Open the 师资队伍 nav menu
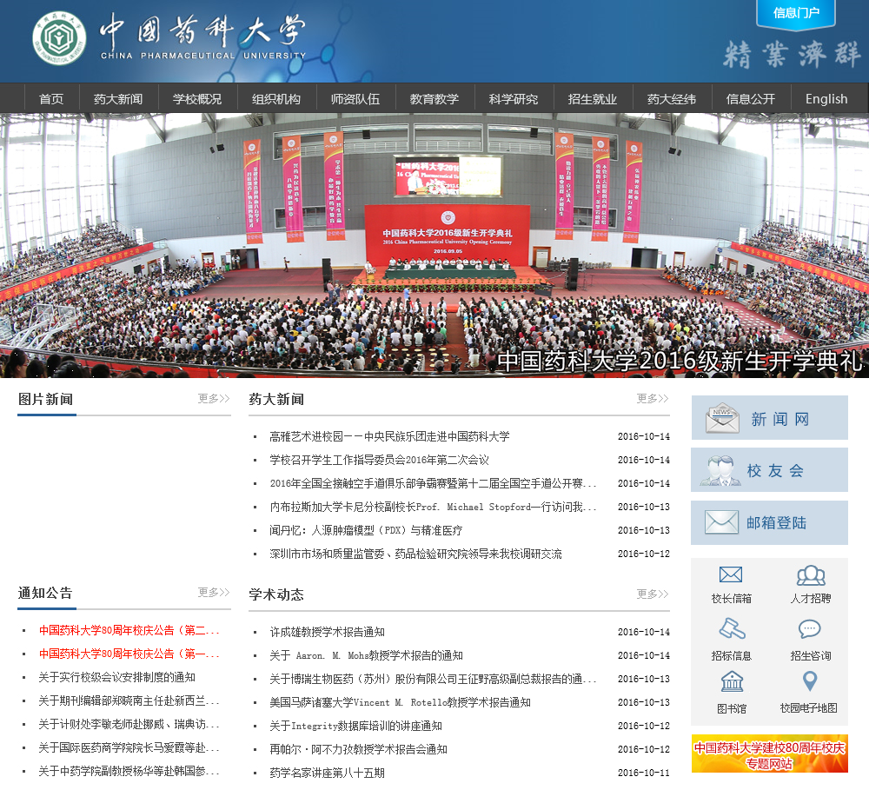 coord(355,99)
